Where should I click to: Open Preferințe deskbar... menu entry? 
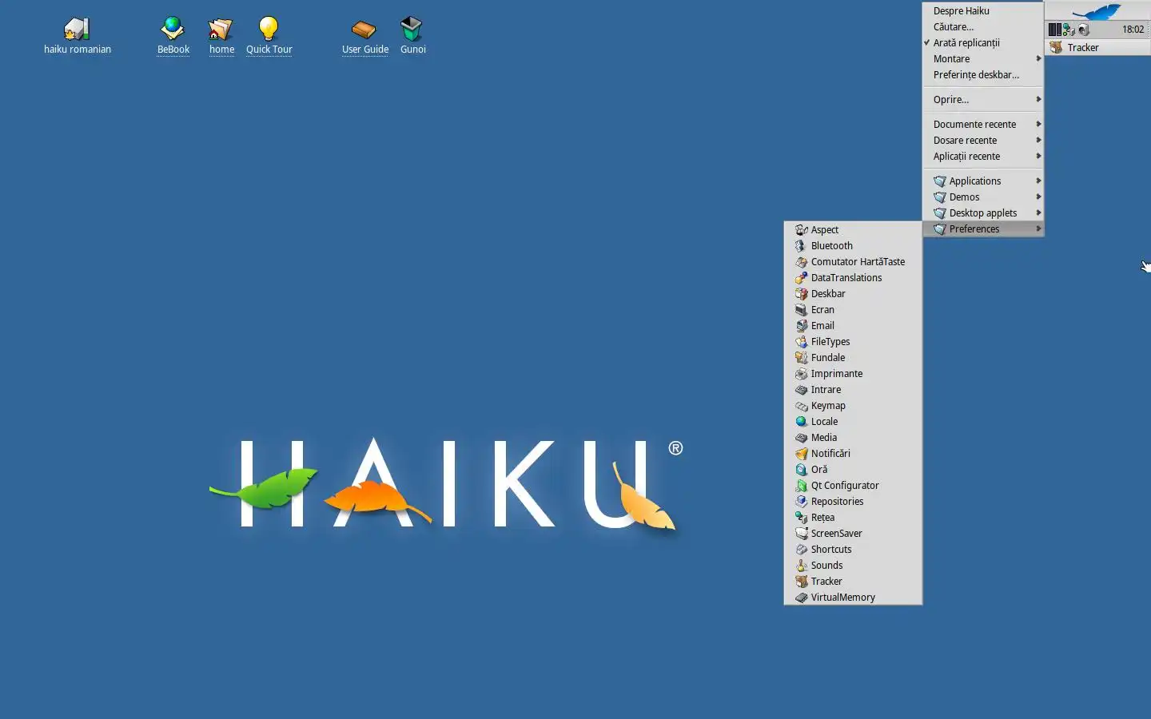pyautogui.click(x=983, y=75)
